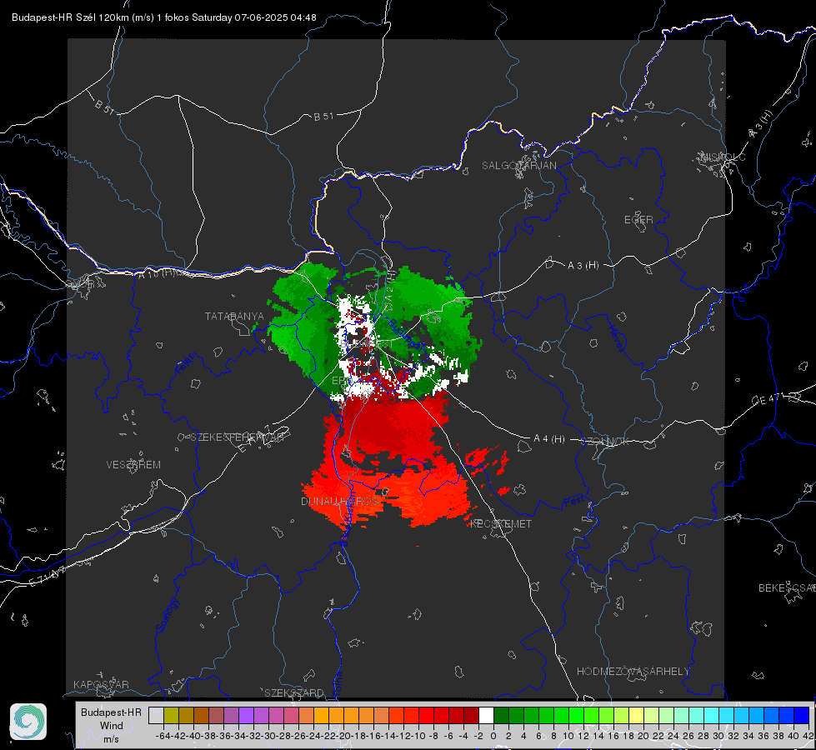
Task: Select the dark green 0 to 2 swatch
Action: (501, 715)
